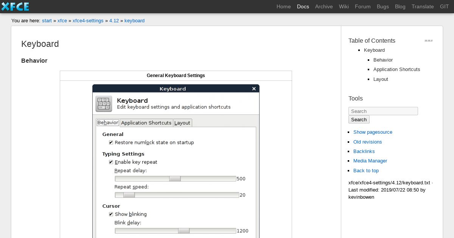Toggle Enable key repeat checkbox
The image size is (454, 238).
pyautogui.click(x=111, y=162)
